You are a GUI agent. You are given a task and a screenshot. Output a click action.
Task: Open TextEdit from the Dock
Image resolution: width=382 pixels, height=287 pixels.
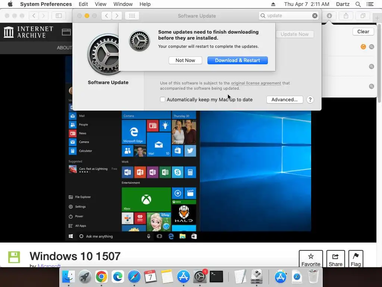(x=240, y=277)
